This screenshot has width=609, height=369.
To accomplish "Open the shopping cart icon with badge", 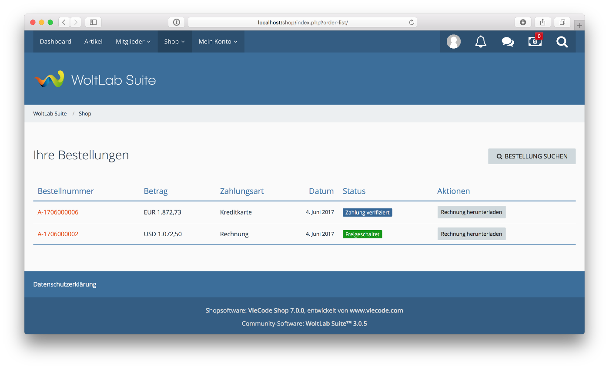I will (535, 42).
